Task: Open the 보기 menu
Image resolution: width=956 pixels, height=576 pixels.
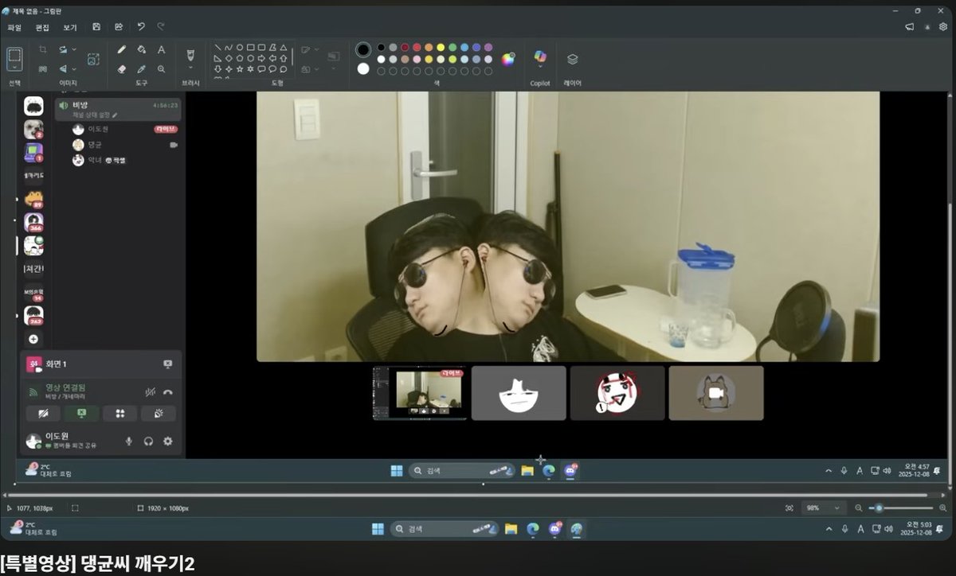Action: click(70, 27)
